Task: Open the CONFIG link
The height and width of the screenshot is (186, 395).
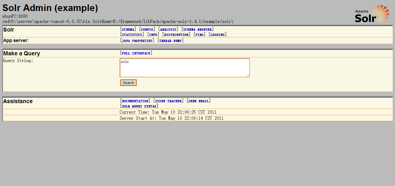Action: pos(147,30)
